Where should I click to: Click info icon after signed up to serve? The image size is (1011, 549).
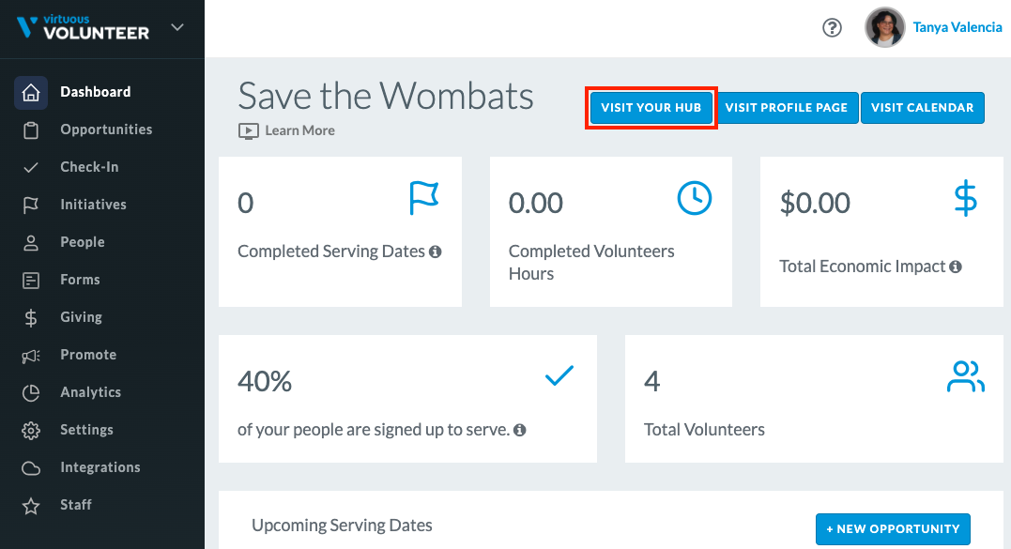(x=520, y=430)
